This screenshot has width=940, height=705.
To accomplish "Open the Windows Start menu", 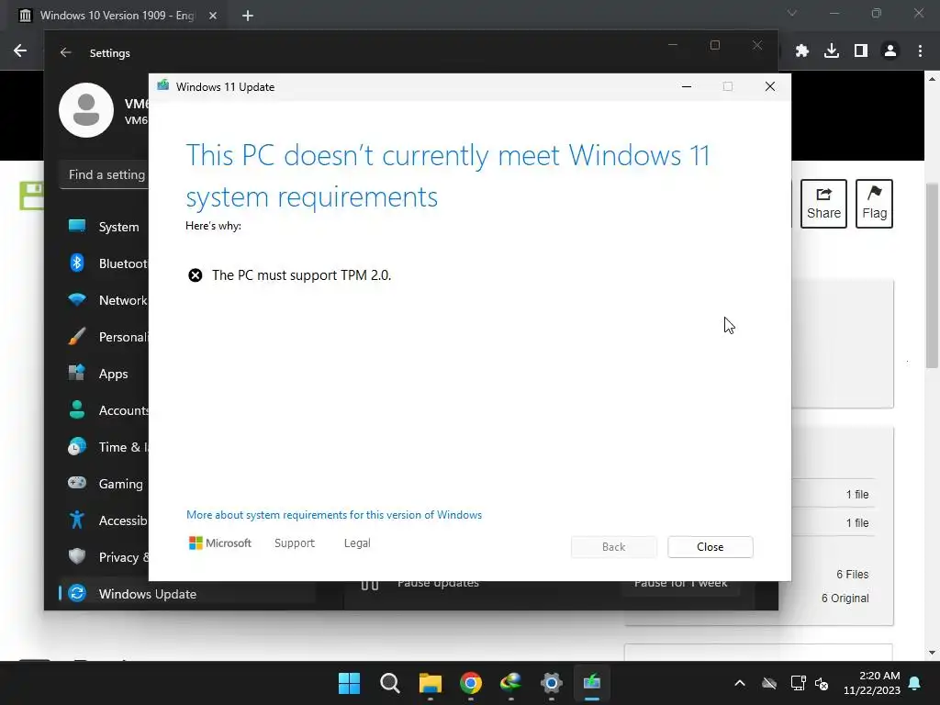I will click(349, 682).
